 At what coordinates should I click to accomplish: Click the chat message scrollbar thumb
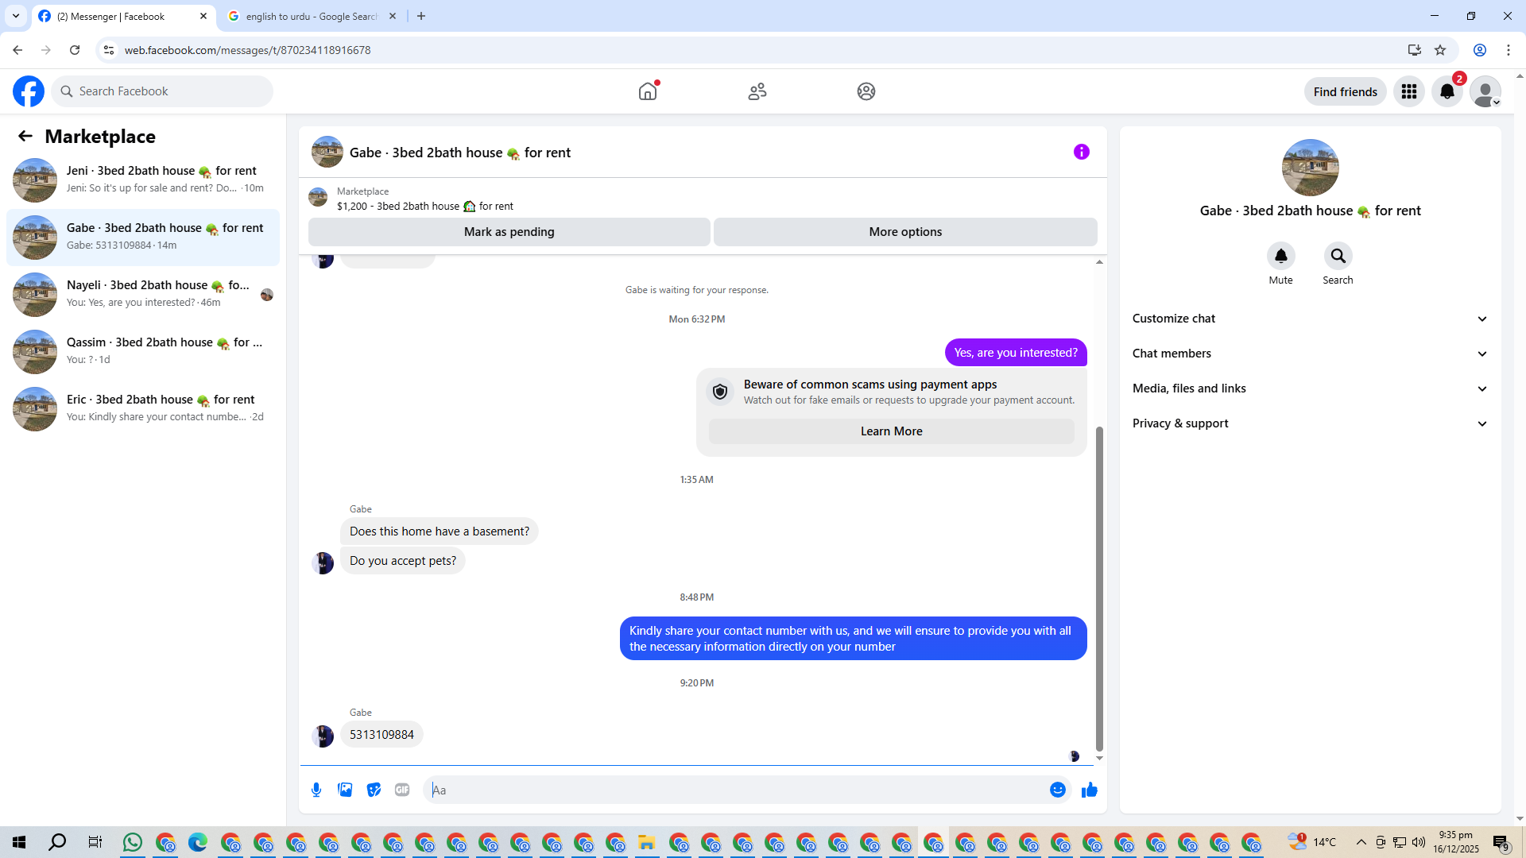click(1099, 588)
